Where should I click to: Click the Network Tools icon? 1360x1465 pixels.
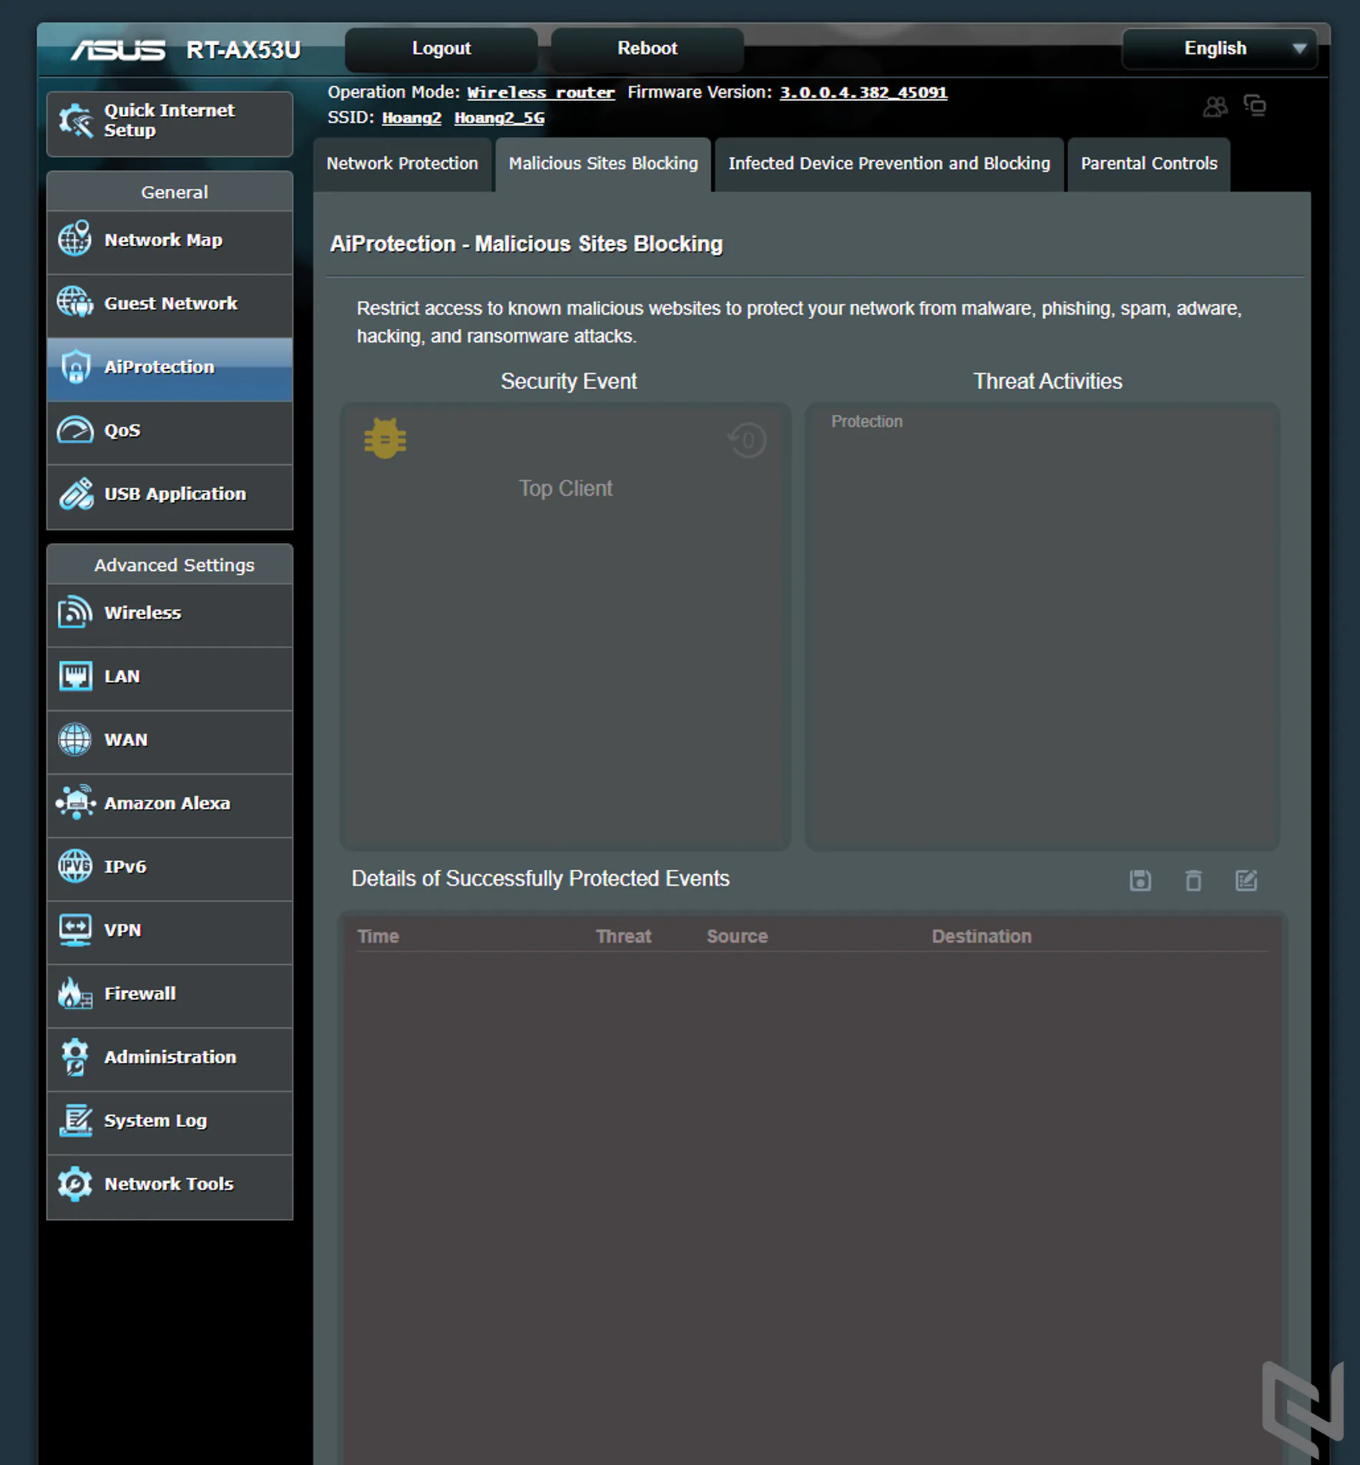pos(75,1184)
